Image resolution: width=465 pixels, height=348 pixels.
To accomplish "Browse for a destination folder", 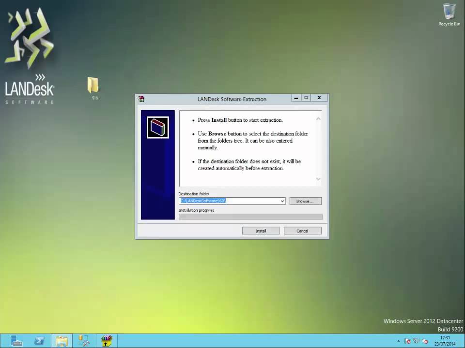I will (x=305, y=201).
